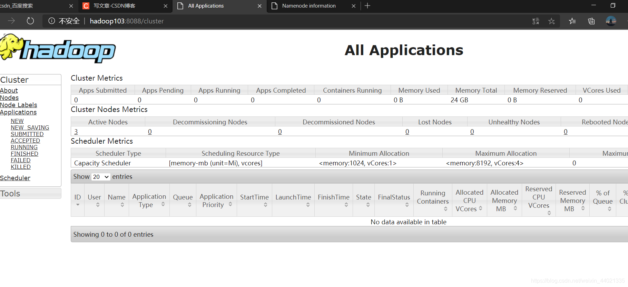Screen dimensions: 628x287
Task: Click the Rebooted Nodes count link
Action: click(566, 132)
